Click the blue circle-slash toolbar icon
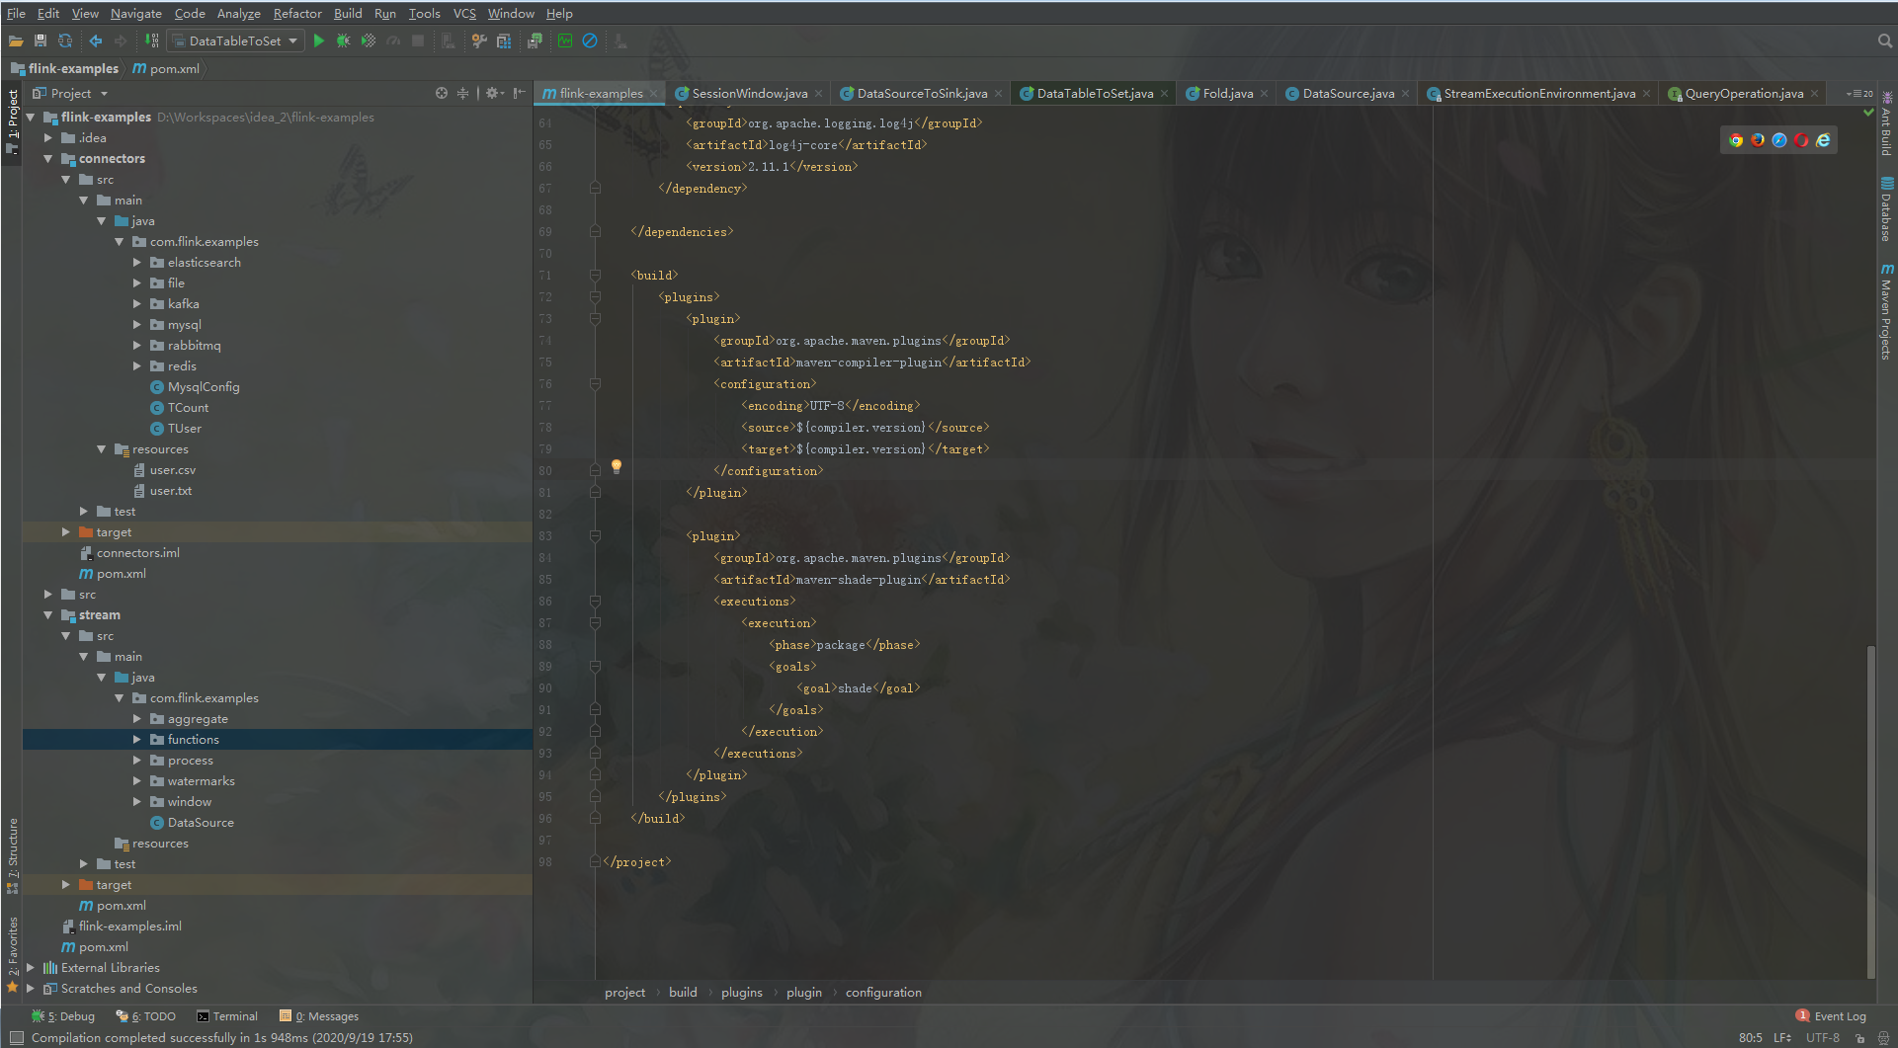 tap(590, 40)
